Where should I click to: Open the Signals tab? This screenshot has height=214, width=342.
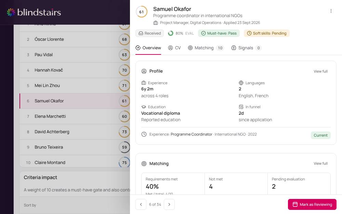[x=246, y=48]
